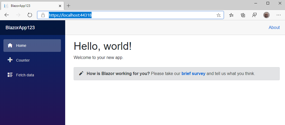
Task: Open the Counter page
Action: (32, 60)
